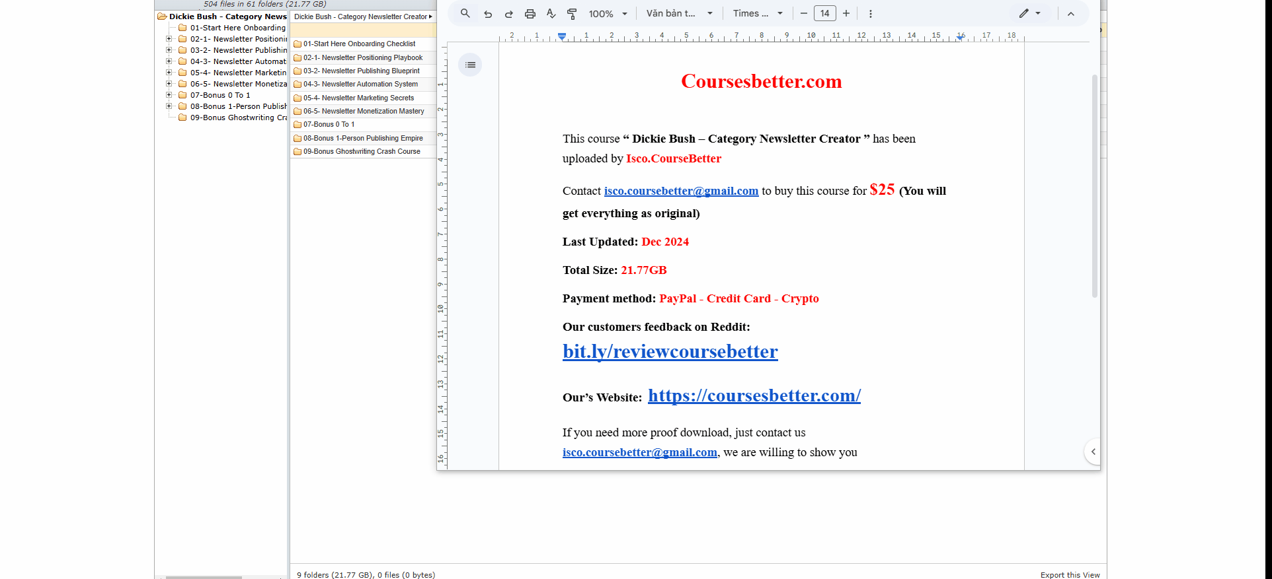Expand 05-4- Newsletter Marketing tree node
Image resolution: width=1272 pixels, height=579 pixels.
[169, 73]
